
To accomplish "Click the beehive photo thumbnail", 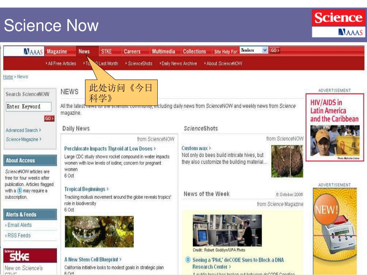I will [x=287, y=161].
